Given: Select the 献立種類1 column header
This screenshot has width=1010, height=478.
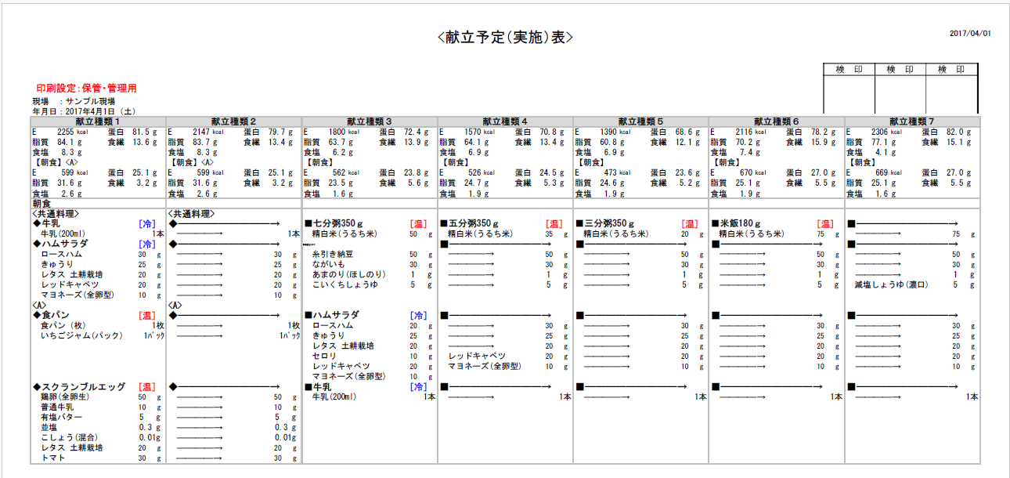Looking at the screenshot, I should tap(98, 121).
